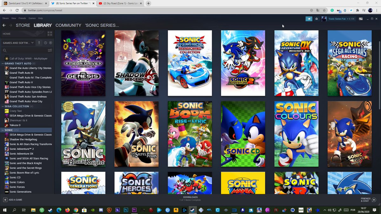Image resolution: width=381 pixels, height=214 pixels.
Task: Open Windows notification center icon
Action: click(x=375, y=210)
